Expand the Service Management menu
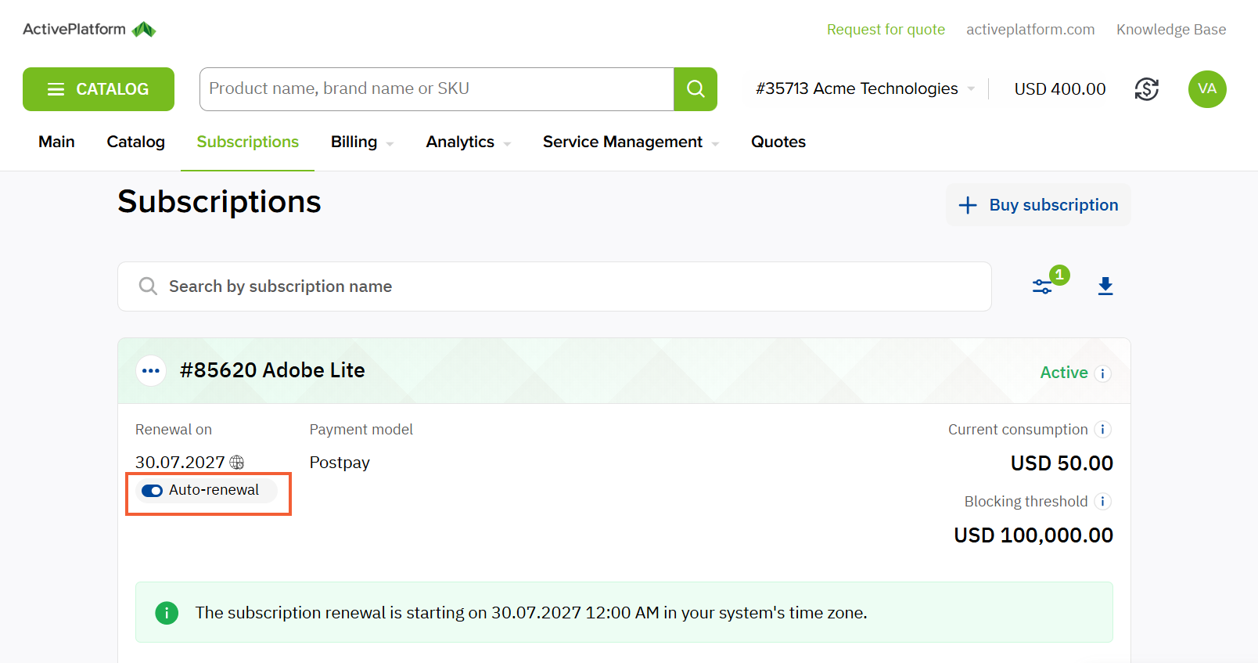Screen dimensions: 1258x663 [x=631, y=142]
